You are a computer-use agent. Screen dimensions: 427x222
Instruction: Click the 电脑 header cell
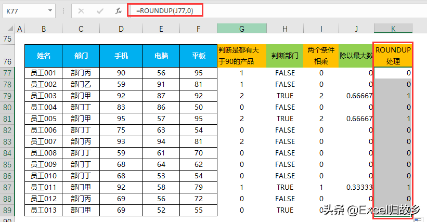pyautogui.click(x=161, y=56)
